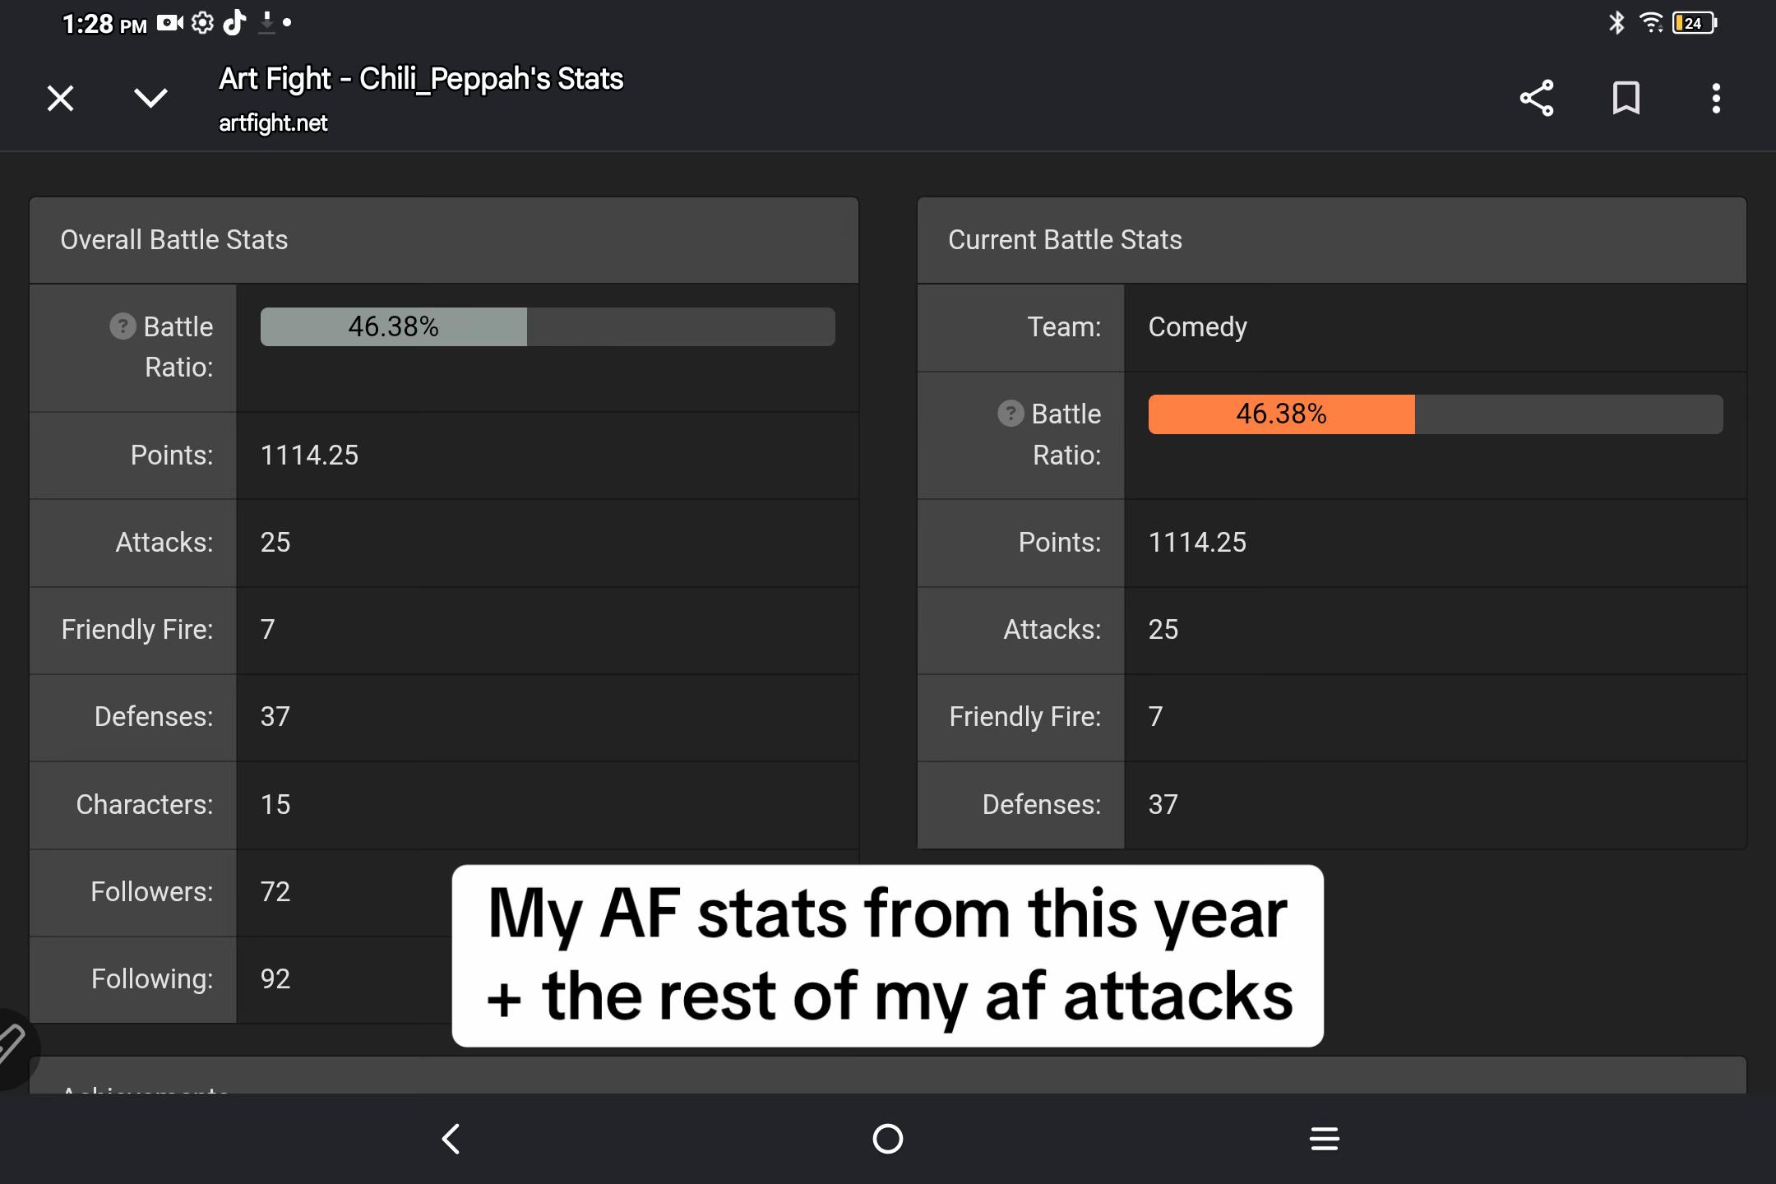Image resolution: width=1776 pixels, height=1184 pixels.
Task: Tap the settings gear notification icon
Action: click(x=202, y=22)
